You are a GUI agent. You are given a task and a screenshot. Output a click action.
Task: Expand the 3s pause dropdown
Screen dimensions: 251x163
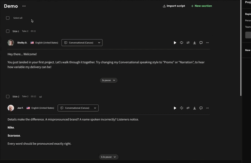109,80
